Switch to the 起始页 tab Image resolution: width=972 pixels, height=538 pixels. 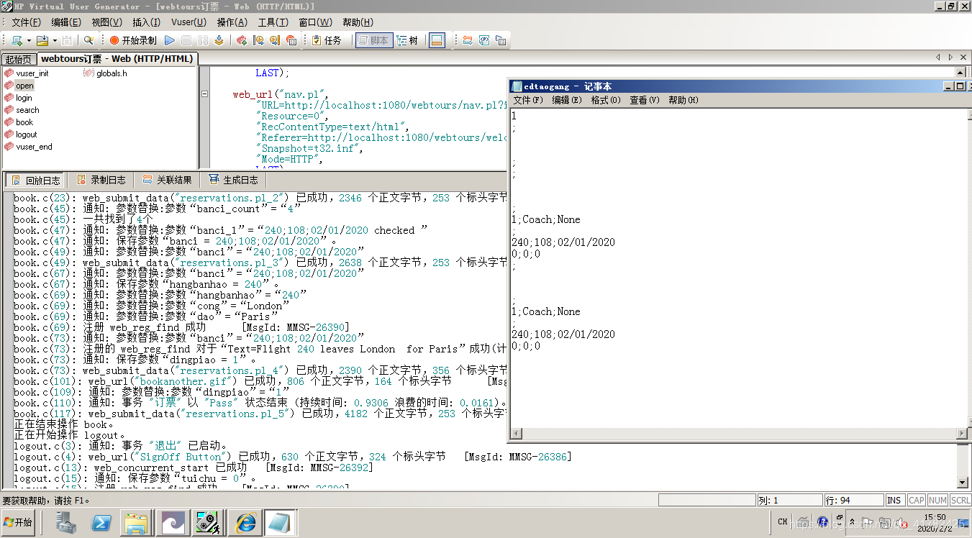pyautogui.click(x=19, y=60)
